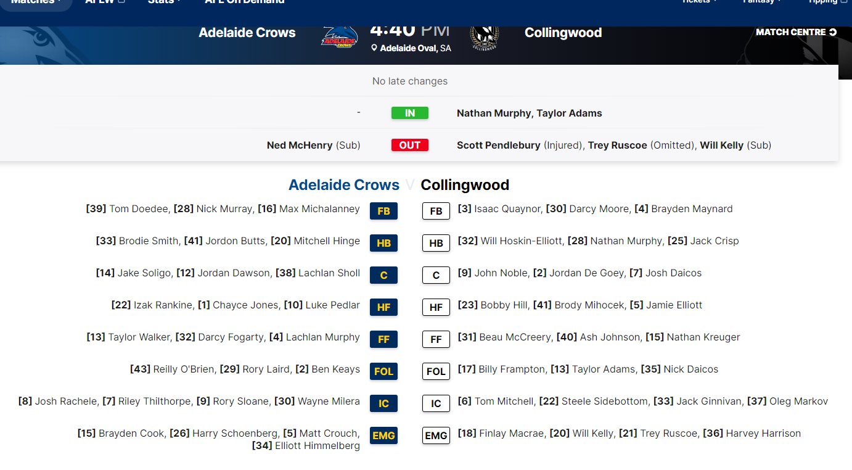Select player [25] Jack Crisp
This screenshot has height=470, width=852.
click(703, 241)
